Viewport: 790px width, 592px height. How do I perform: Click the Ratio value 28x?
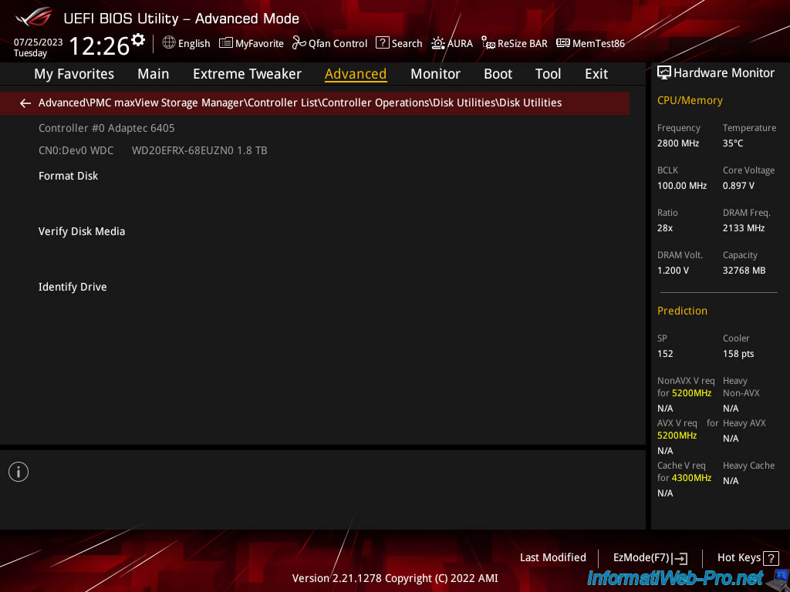(x=664, y=228)
